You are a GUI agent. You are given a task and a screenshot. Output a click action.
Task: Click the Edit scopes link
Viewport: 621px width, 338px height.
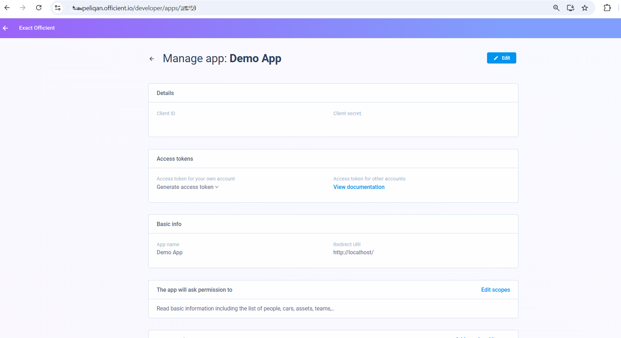pos(495,290)
